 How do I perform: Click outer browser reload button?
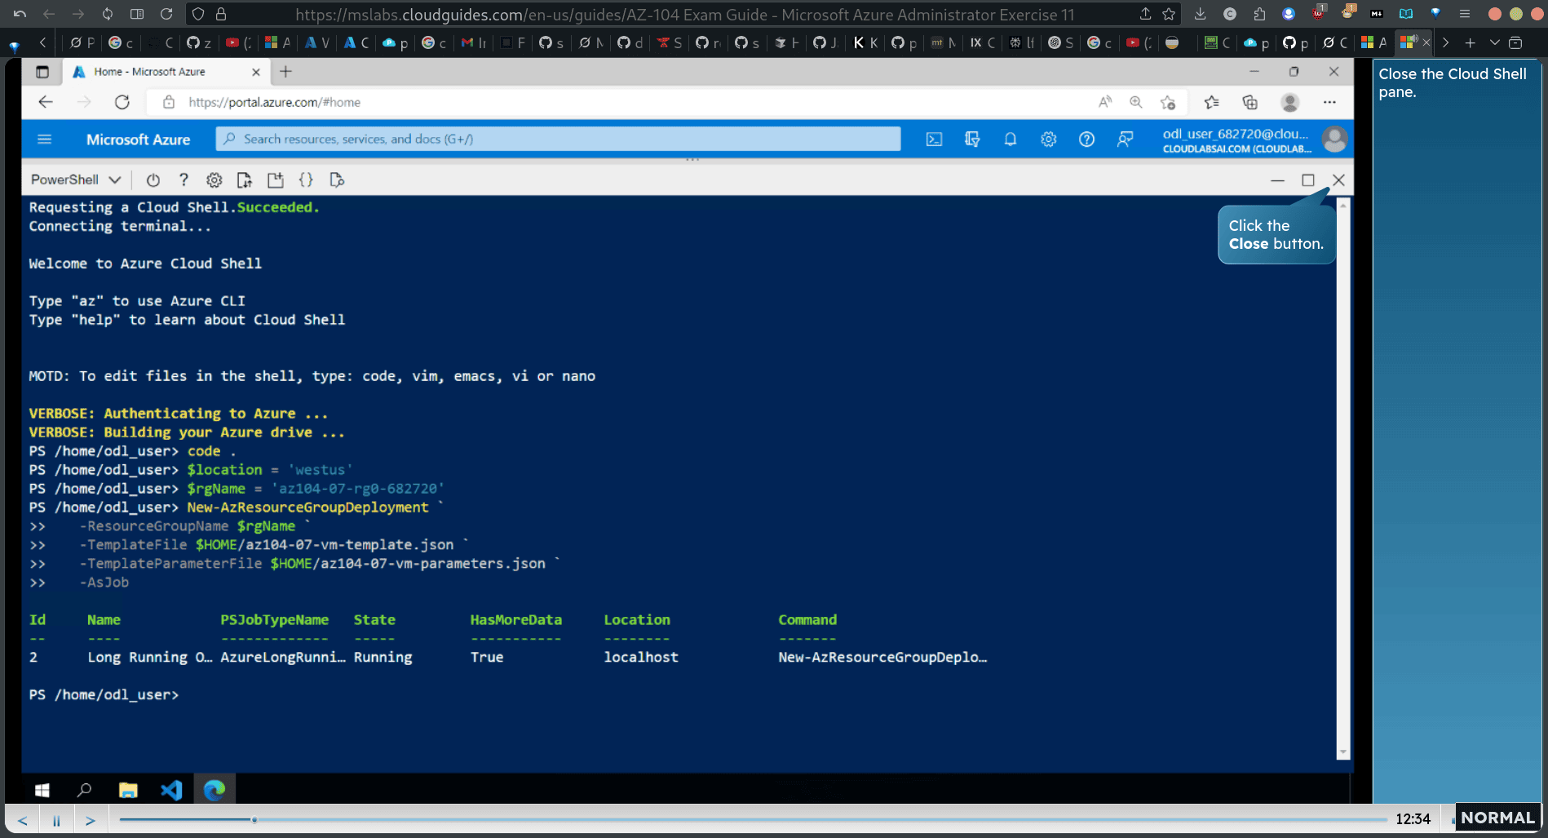coord(166,14)
